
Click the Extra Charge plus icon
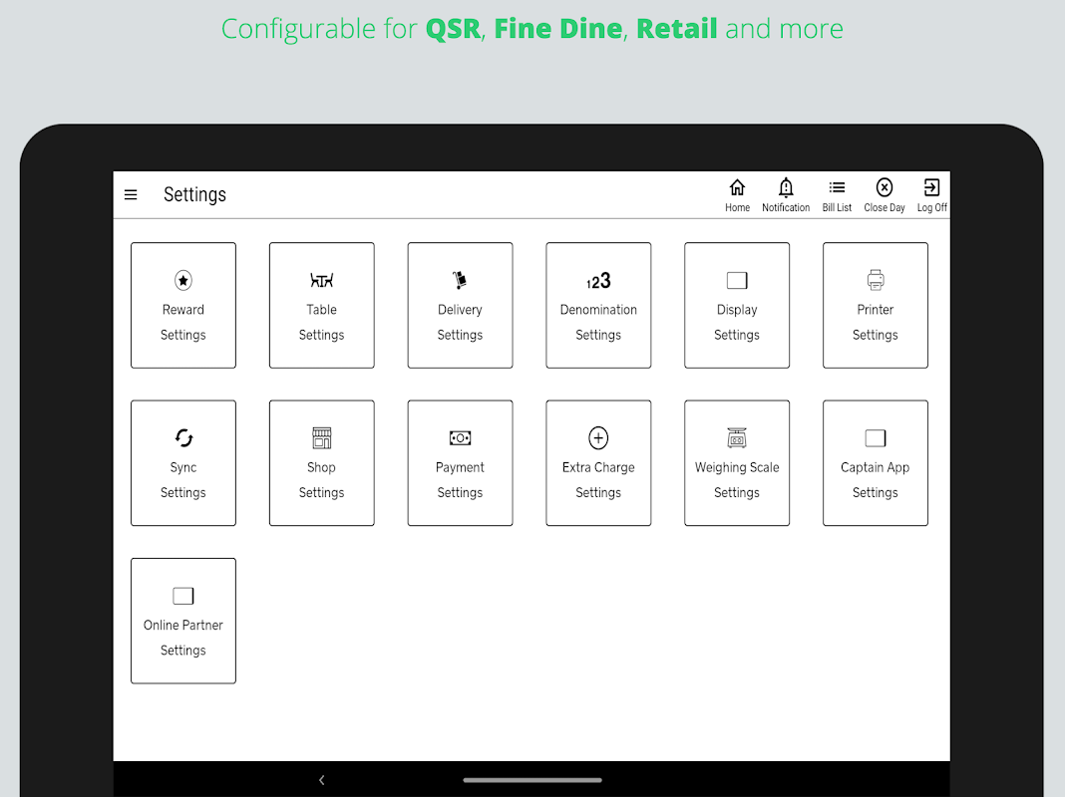pos(598,438)
